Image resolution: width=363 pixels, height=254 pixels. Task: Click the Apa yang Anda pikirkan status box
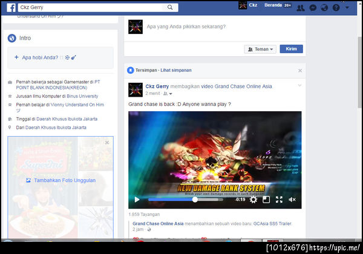186,27
